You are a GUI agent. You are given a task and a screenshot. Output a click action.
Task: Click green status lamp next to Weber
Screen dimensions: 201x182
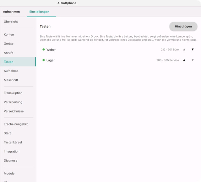pyautogui.click(x=44, y=49)
